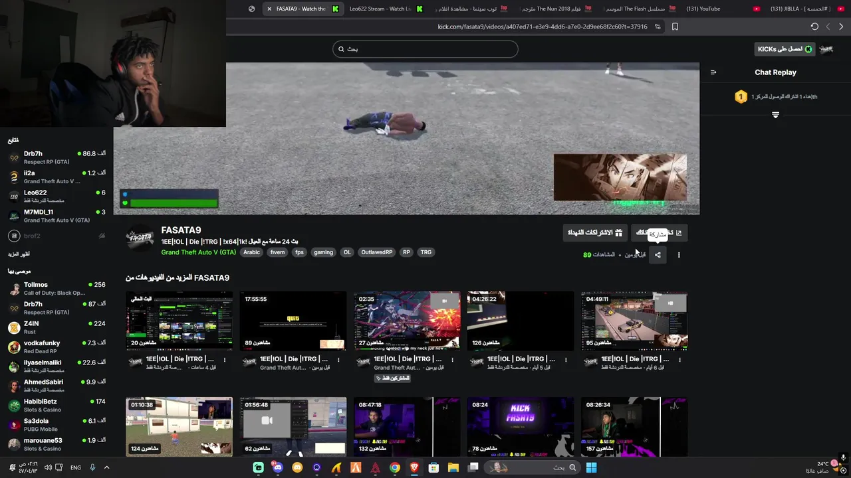Click FASATA9 channel avatar beside title

click(x=140, y=239)
